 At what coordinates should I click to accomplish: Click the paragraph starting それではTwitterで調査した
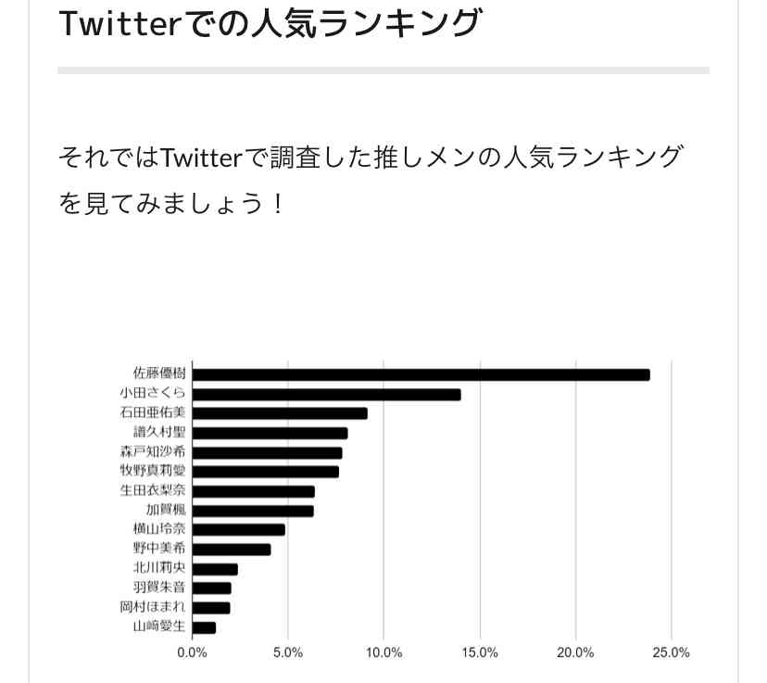click(x=371, y=180)
